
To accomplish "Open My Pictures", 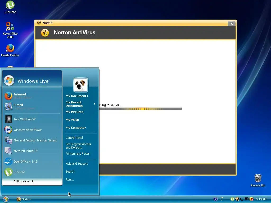I will point(74,112).
